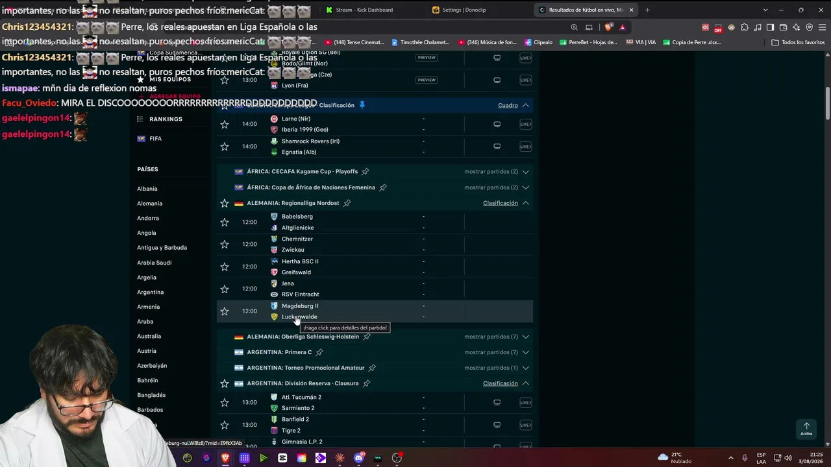831x467 pixels.
Task: Mark Hertha BSC II vs Greifswald as favorite
Action: [225, 267]
